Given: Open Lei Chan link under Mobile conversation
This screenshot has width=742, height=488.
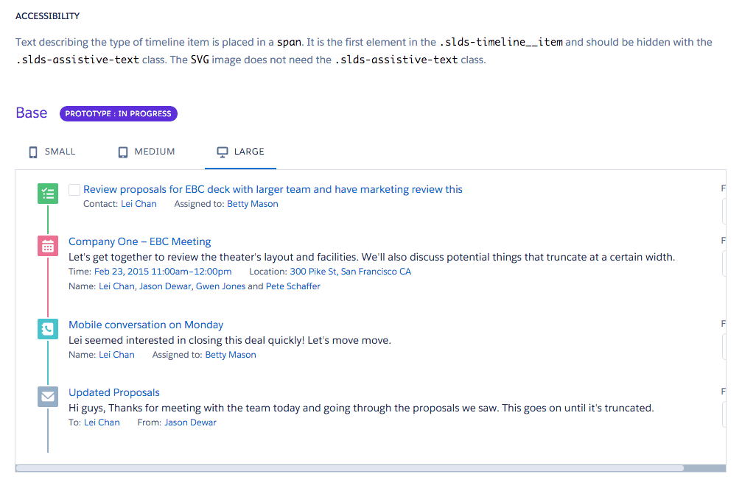Looking at the screenshot, I should click(x=116, y=355).
